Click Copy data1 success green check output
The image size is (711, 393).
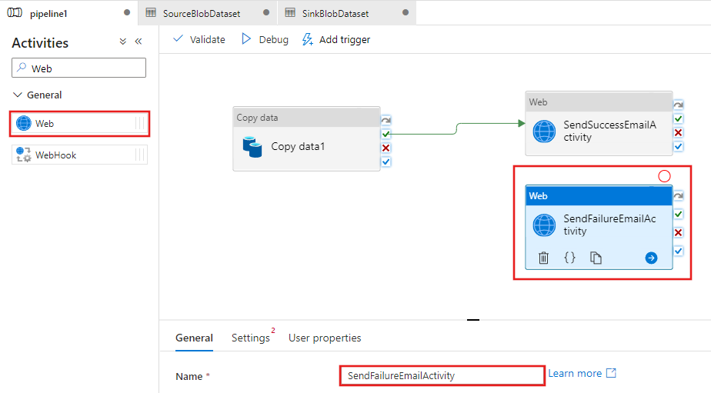386,134
